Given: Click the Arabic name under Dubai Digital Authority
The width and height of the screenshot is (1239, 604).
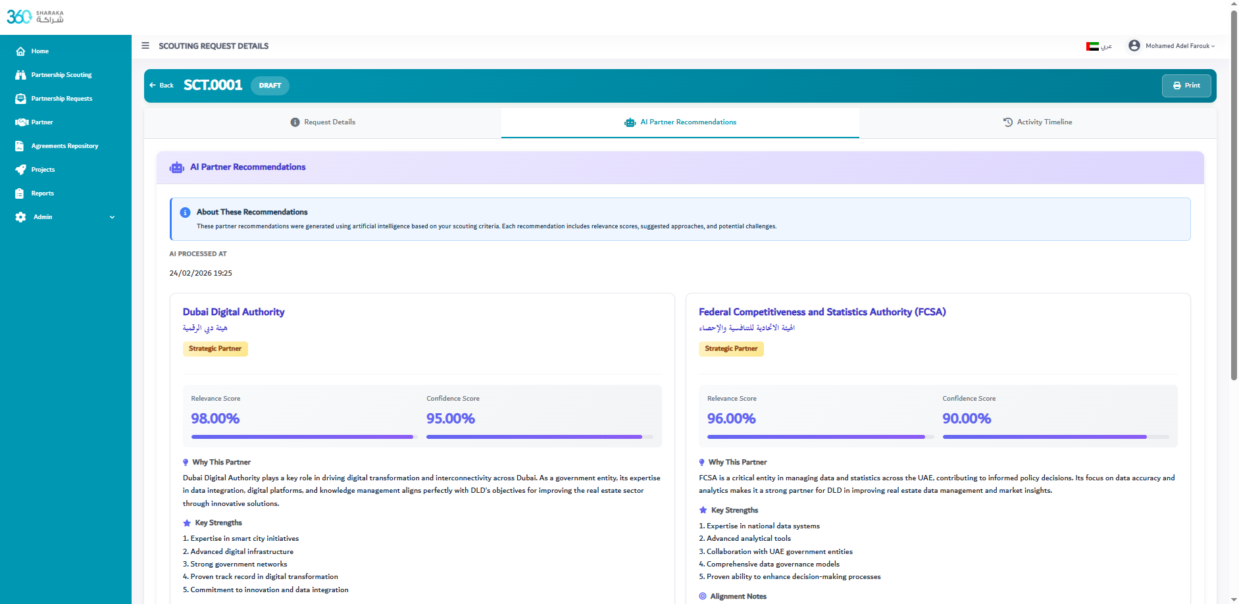Looking at the screenshot, I should coord(205,328).
